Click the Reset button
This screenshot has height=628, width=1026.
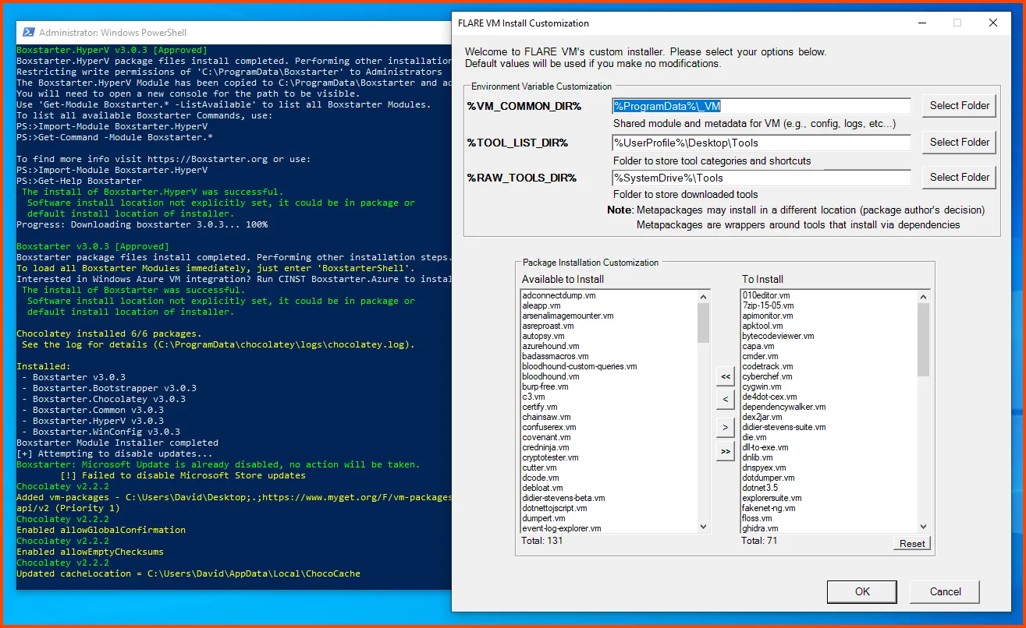point(912,544)
